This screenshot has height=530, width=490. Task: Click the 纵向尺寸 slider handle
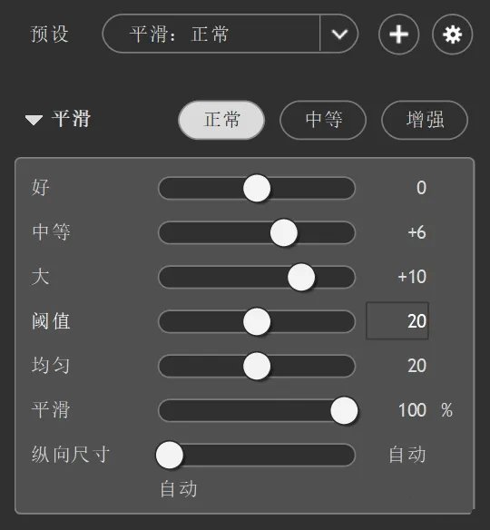click(x=170, y=455)
